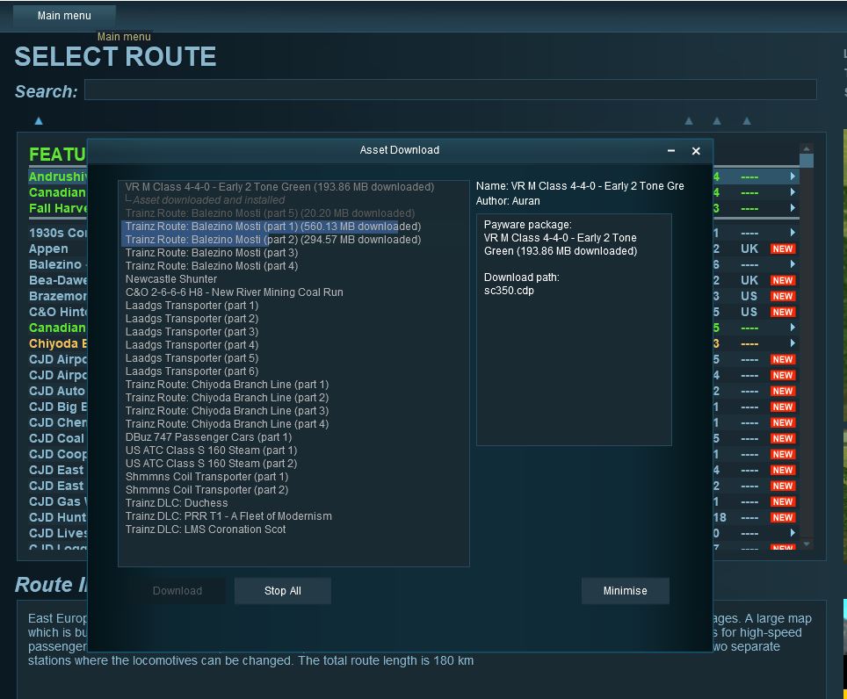Click NEW badge on Appen row
The height and width of the screenshot is (699, 847).
[x=782, y=249]
